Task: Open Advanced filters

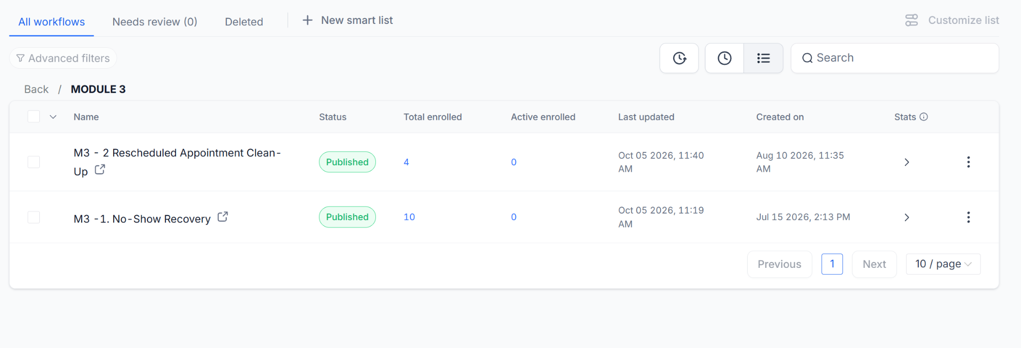Action: point(63,58)
